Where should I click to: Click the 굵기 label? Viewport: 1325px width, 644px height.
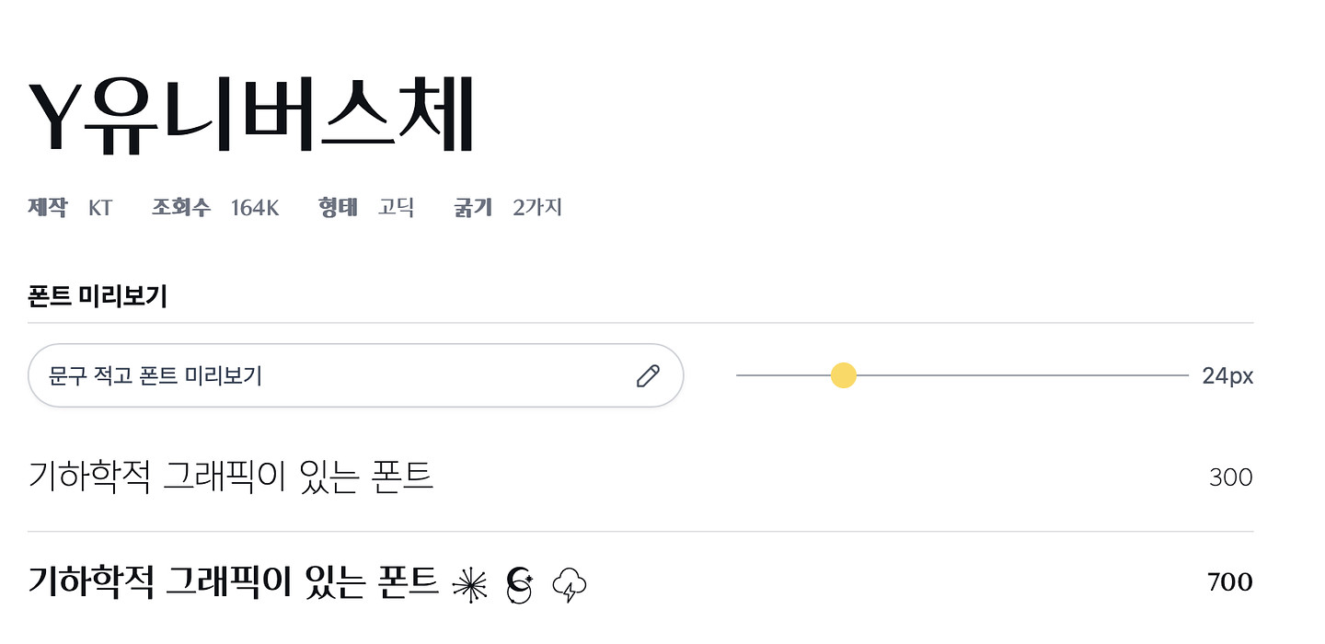tap(473, 208)
